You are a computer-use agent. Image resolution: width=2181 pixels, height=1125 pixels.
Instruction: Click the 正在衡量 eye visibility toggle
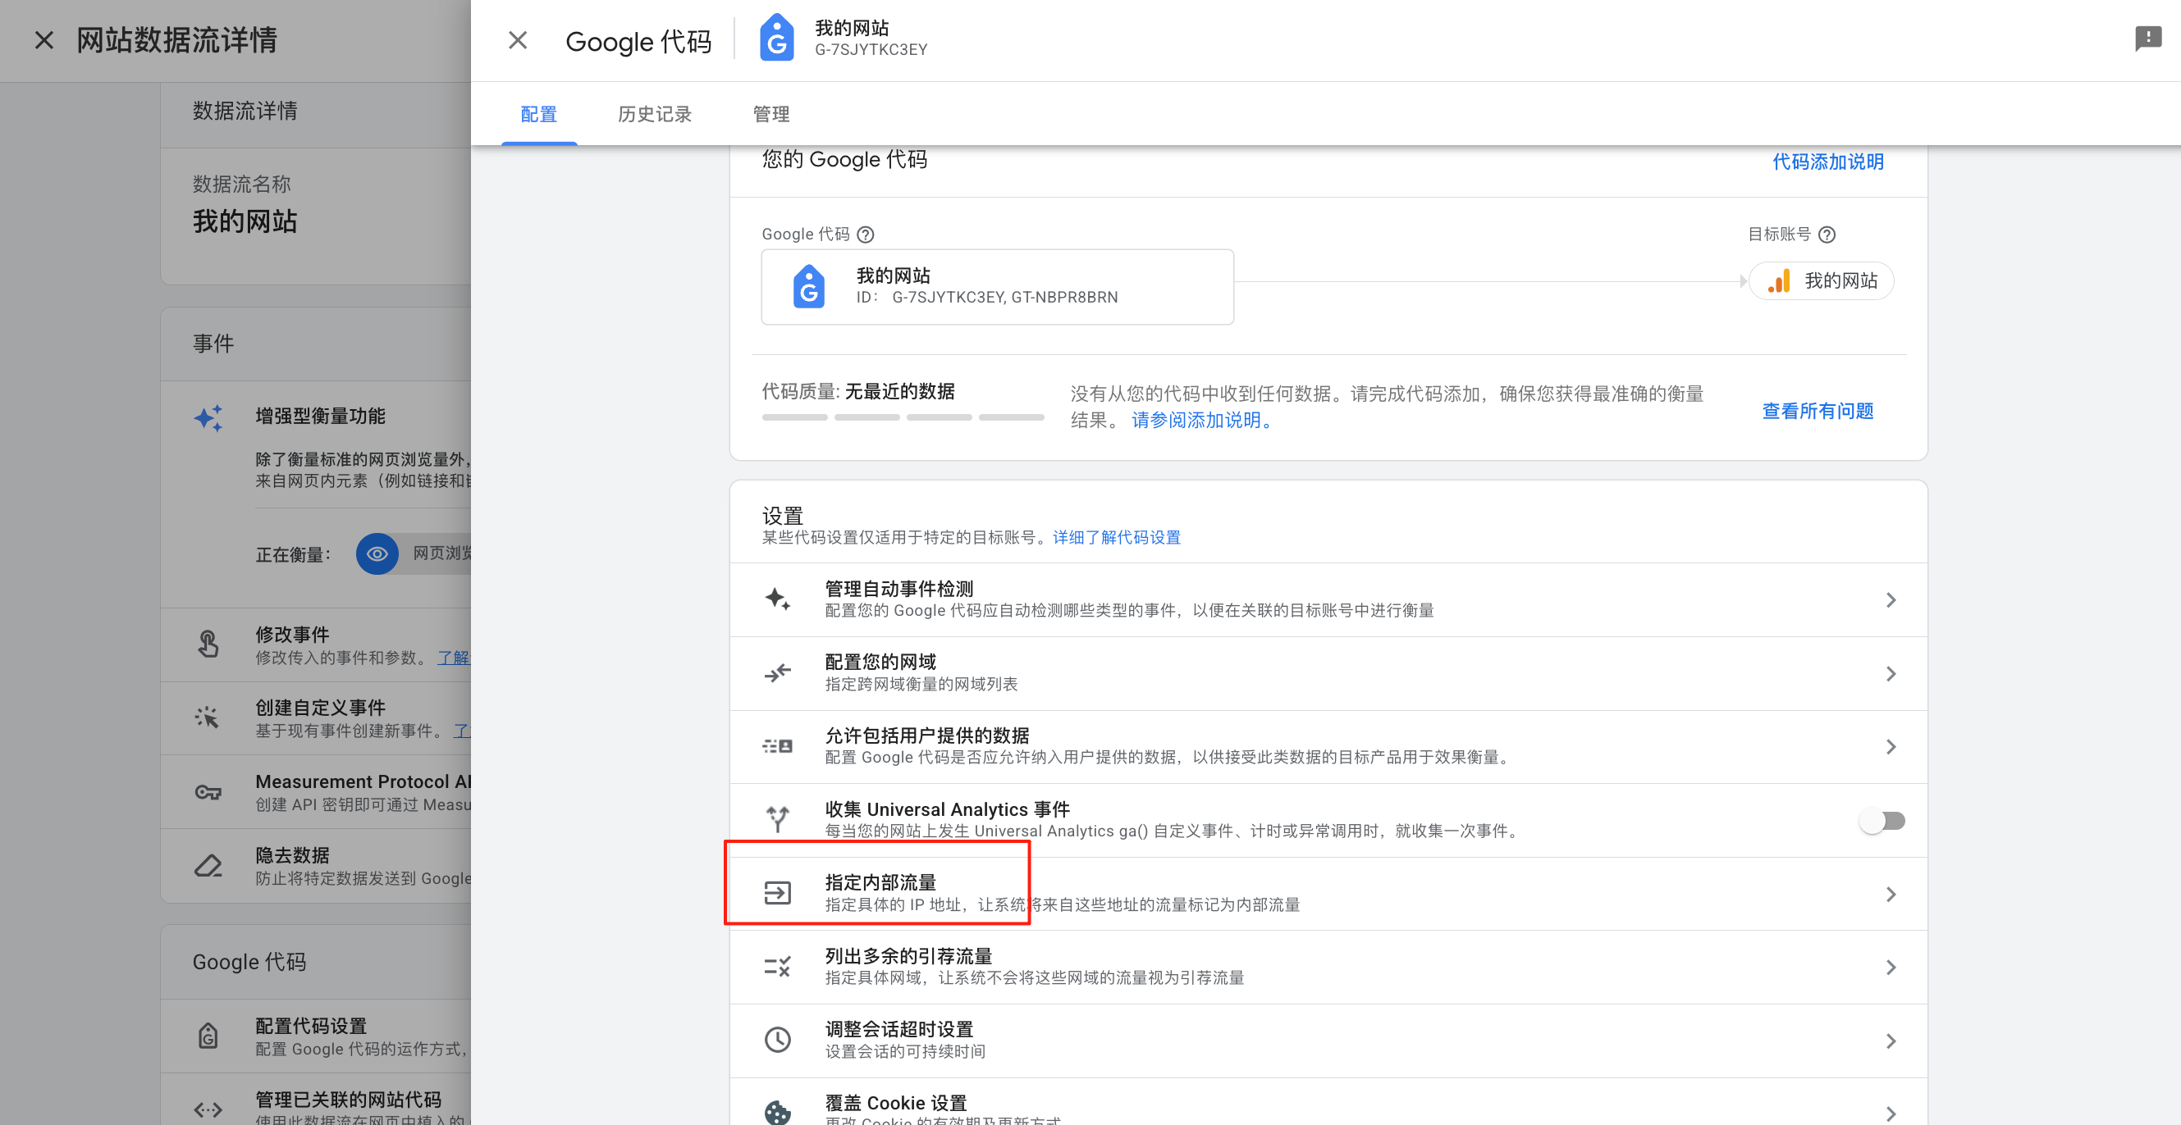point(377,553)
